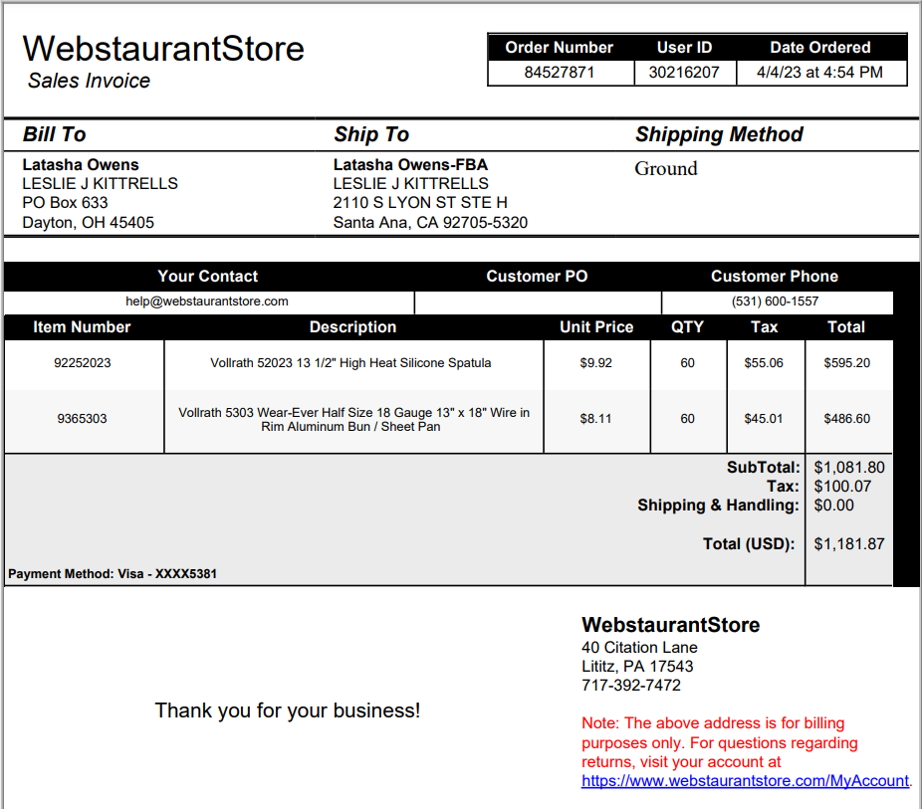The height and width of the screenshot is (809, 922).
Task: Select line total $595.20
Action: click(x=846, y=363)
